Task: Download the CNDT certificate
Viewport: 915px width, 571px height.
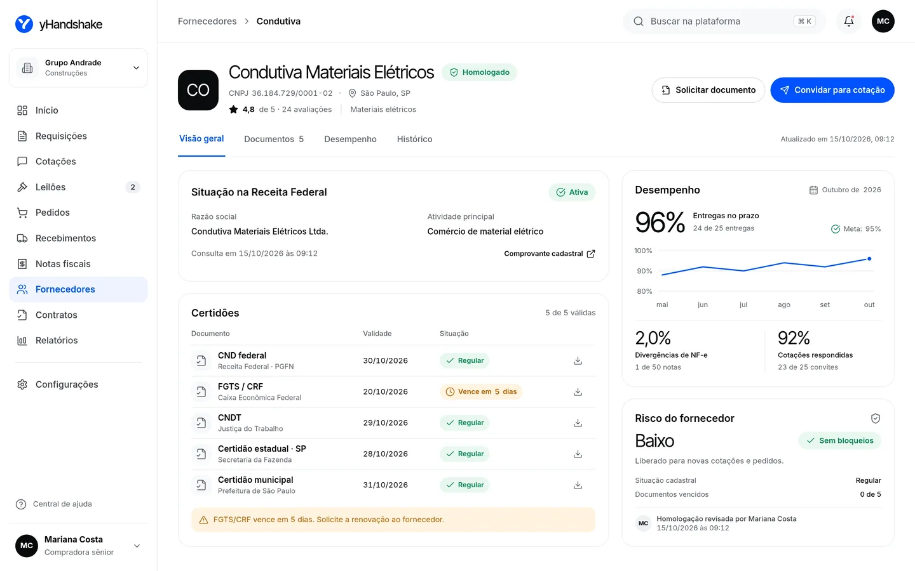Action: click(578, 423)
